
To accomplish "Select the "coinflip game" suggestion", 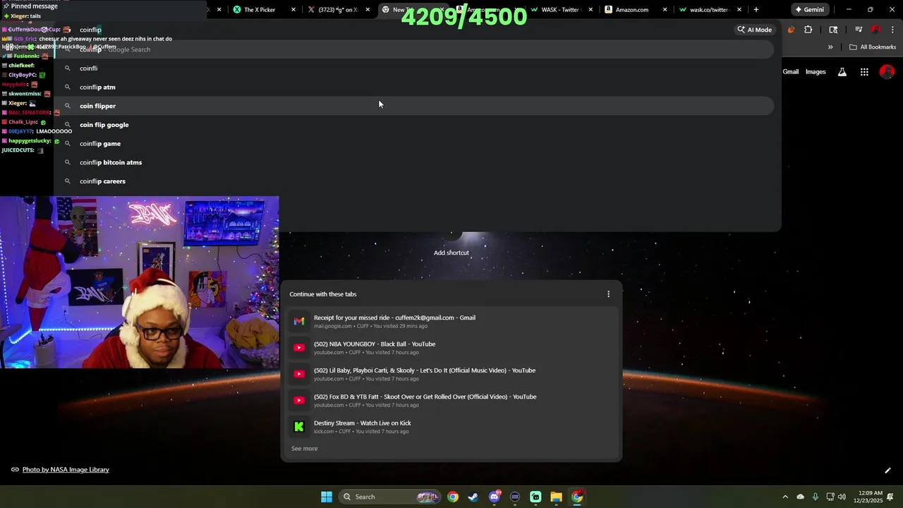I will (414, 143).
